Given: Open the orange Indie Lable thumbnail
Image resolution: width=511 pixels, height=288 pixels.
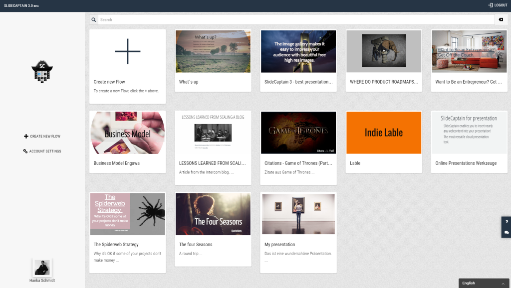Looking at the screenshot, I should (x=383, y=132).
